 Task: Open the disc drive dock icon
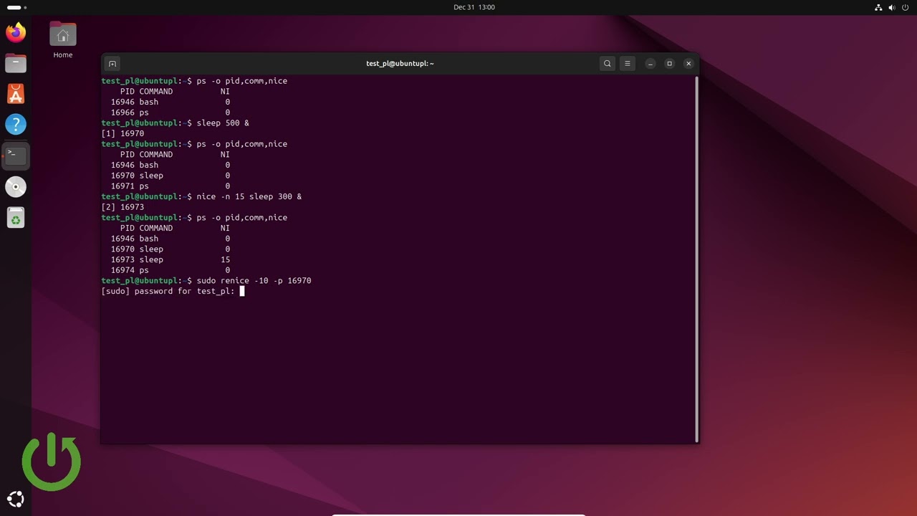pos(16,187)
